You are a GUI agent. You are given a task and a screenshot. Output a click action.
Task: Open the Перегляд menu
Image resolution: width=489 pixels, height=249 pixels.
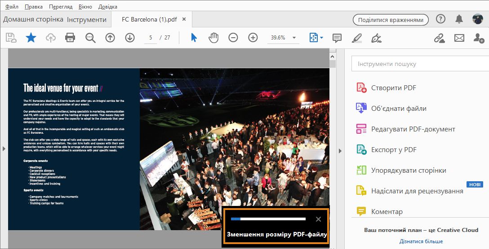(x=61, y=6)
